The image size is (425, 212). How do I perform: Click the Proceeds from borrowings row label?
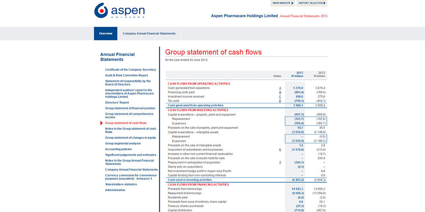tap(185, 189)
